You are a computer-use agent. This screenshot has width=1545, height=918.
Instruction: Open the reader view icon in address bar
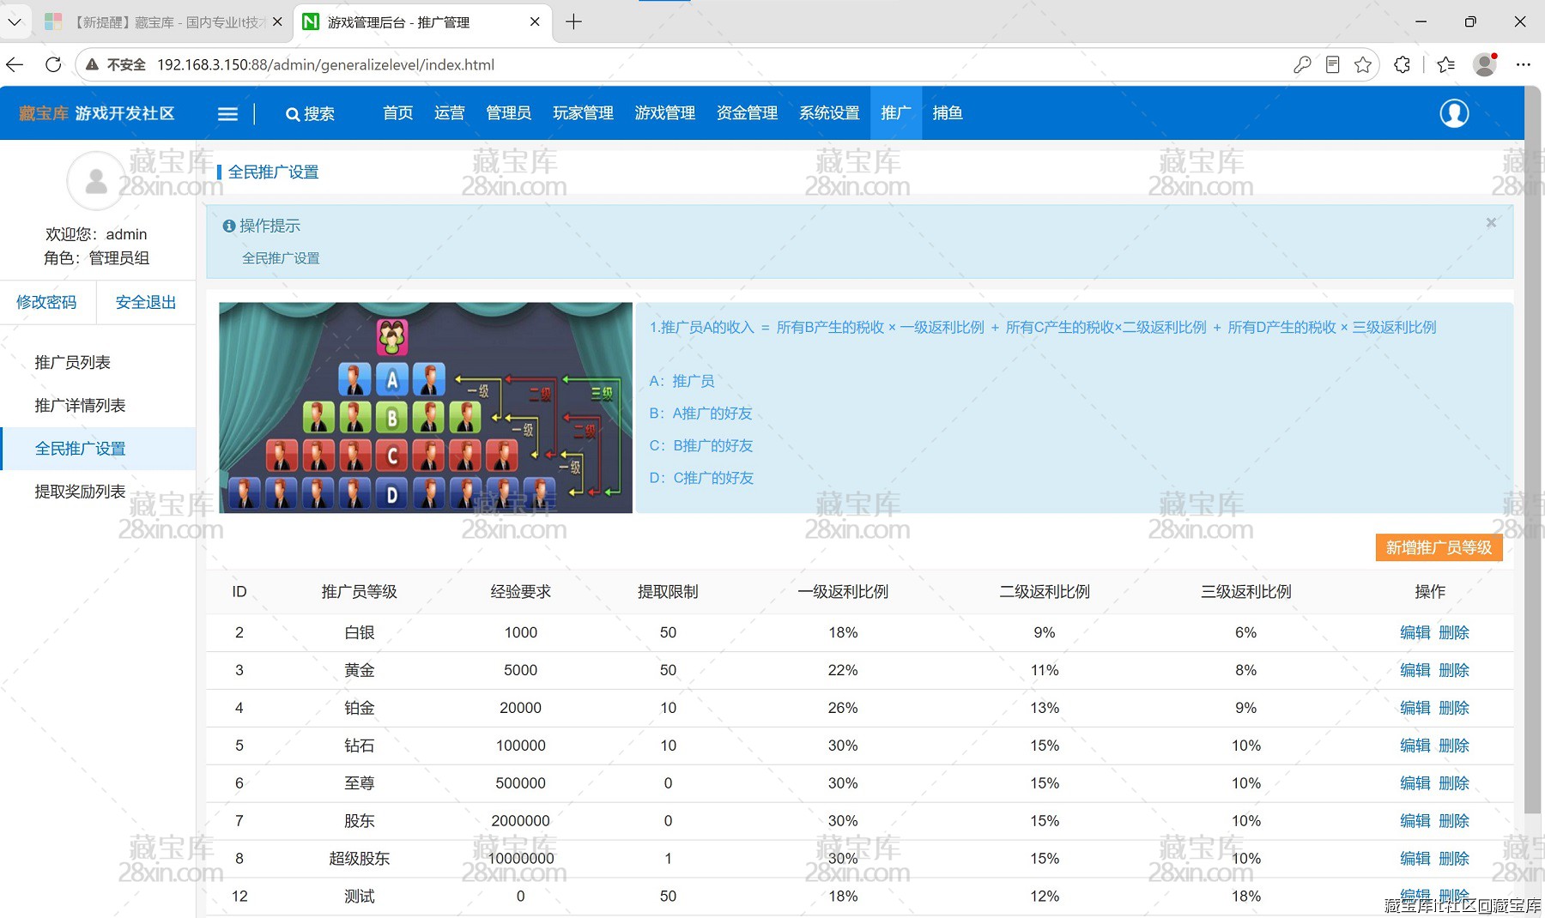(x=1332, y=64)
